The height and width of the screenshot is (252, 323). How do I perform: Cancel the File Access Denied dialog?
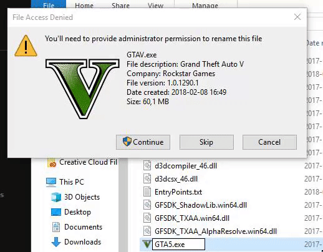pos(269,142)
